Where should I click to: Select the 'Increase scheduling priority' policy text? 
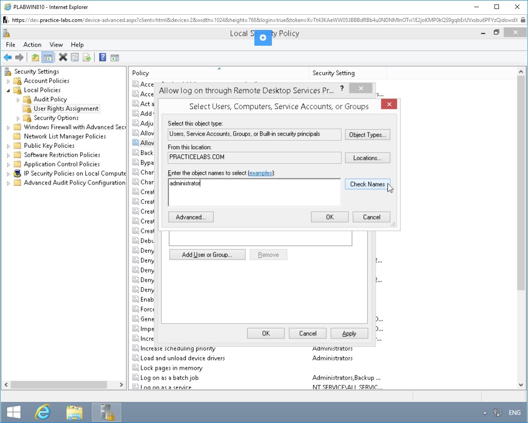coord(178,348)
